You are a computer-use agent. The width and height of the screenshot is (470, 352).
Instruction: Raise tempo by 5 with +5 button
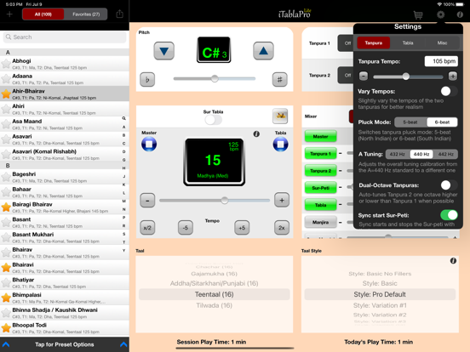tap(242, 228)
